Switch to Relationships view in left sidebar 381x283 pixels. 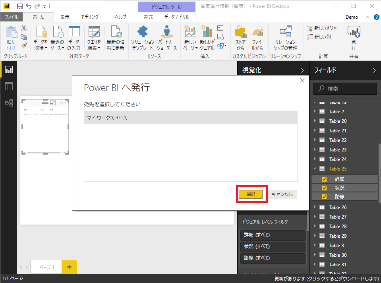pos(9,103)
